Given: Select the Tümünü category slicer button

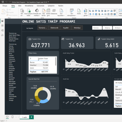Looking at the screenshot, I should (43, 28).
